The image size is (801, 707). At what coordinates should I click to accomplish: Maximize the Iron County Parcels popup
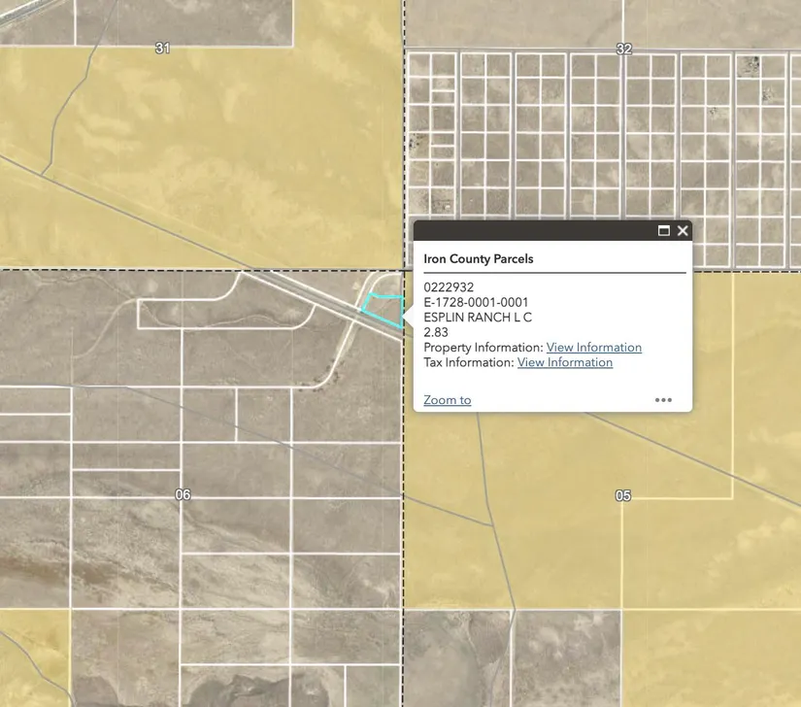[664, 231]
